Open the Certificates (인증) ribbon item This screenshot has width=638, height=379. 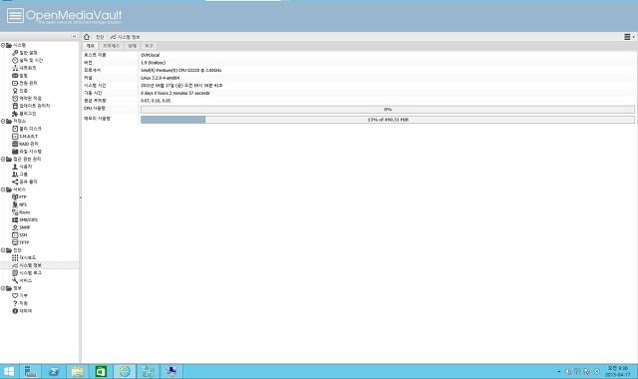coord(20,91)
